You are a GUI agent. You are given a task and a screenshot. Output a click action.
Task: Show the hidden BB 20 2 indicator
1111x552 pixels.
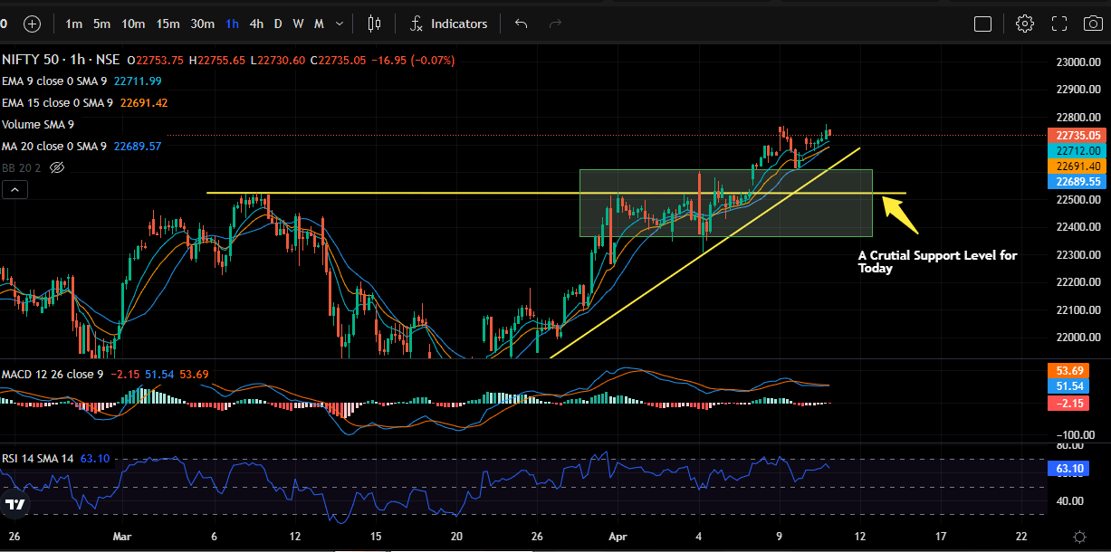[x=57, y=167]
